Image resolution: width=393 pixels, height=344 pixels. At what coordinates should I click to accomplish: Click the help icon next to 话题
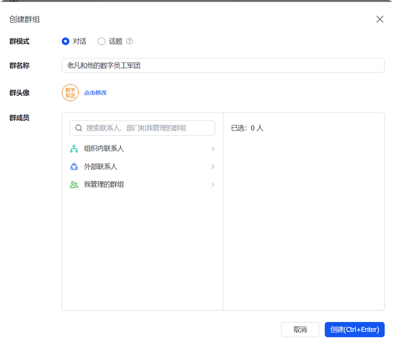click(129, 41)
